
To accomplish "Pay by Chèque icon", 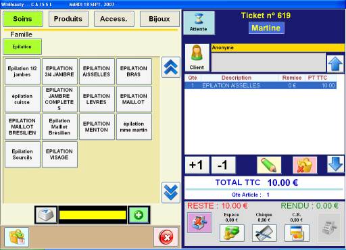I will pos(264,233).
